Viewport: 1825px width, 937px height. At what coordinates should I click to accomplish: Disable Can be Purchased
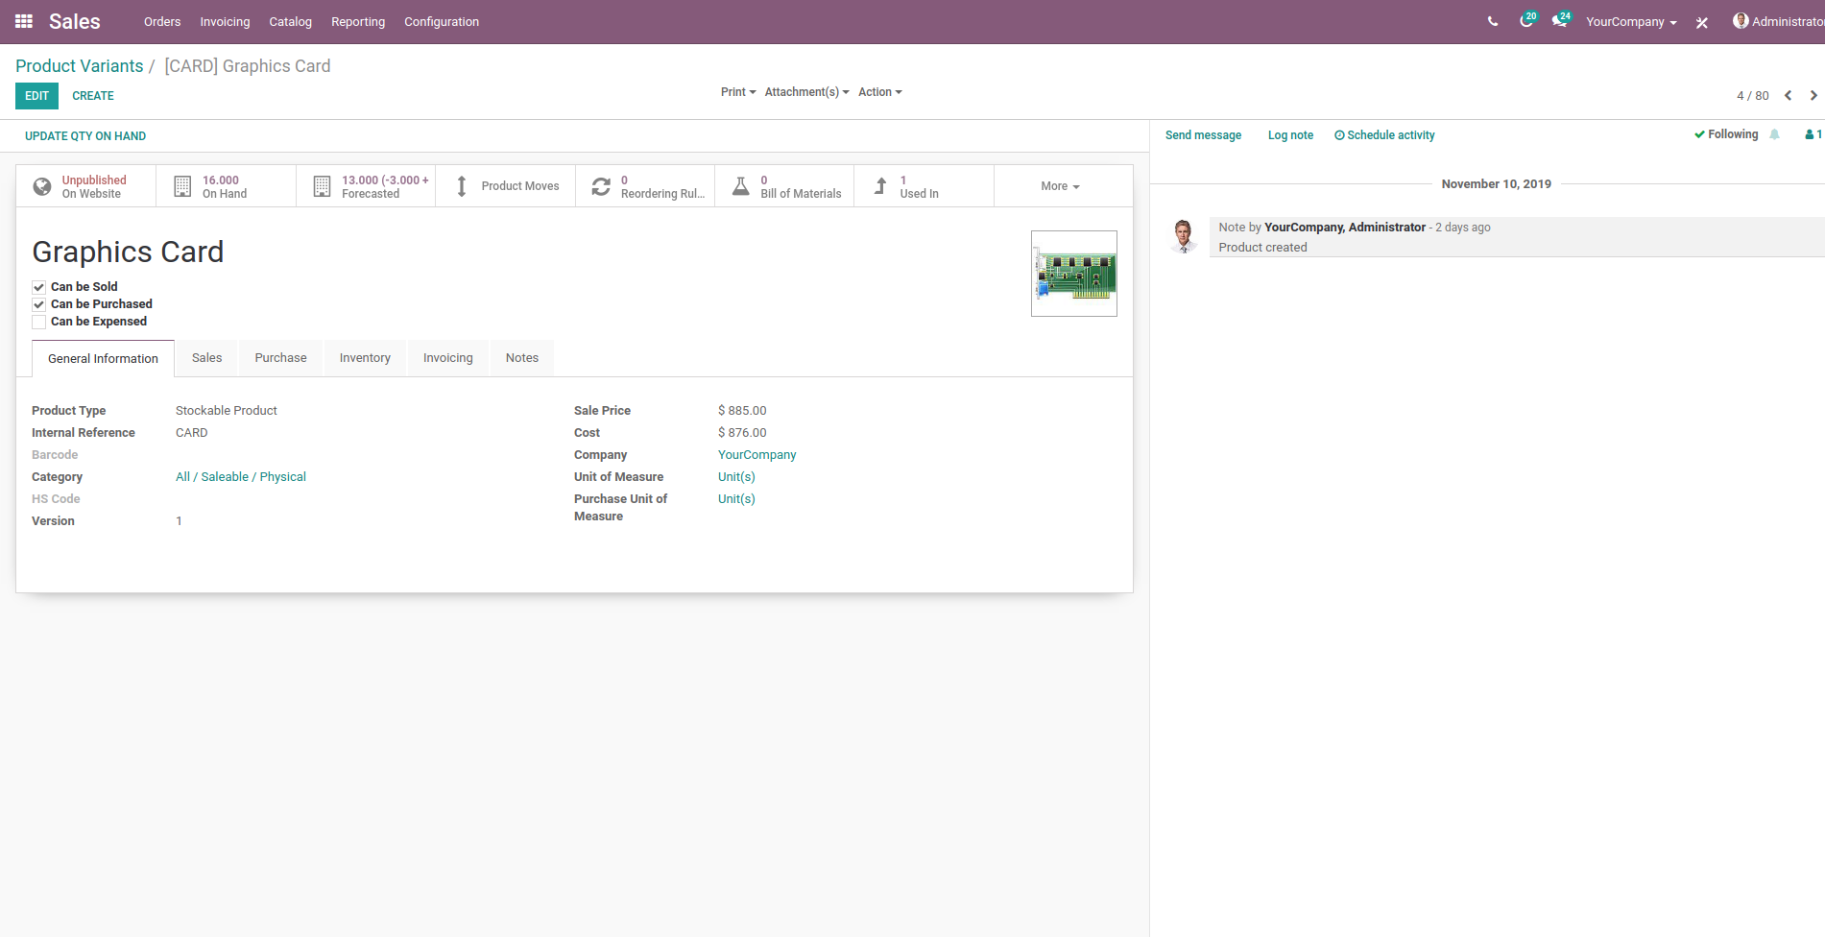pyautogui.click(x=38, y=304)
